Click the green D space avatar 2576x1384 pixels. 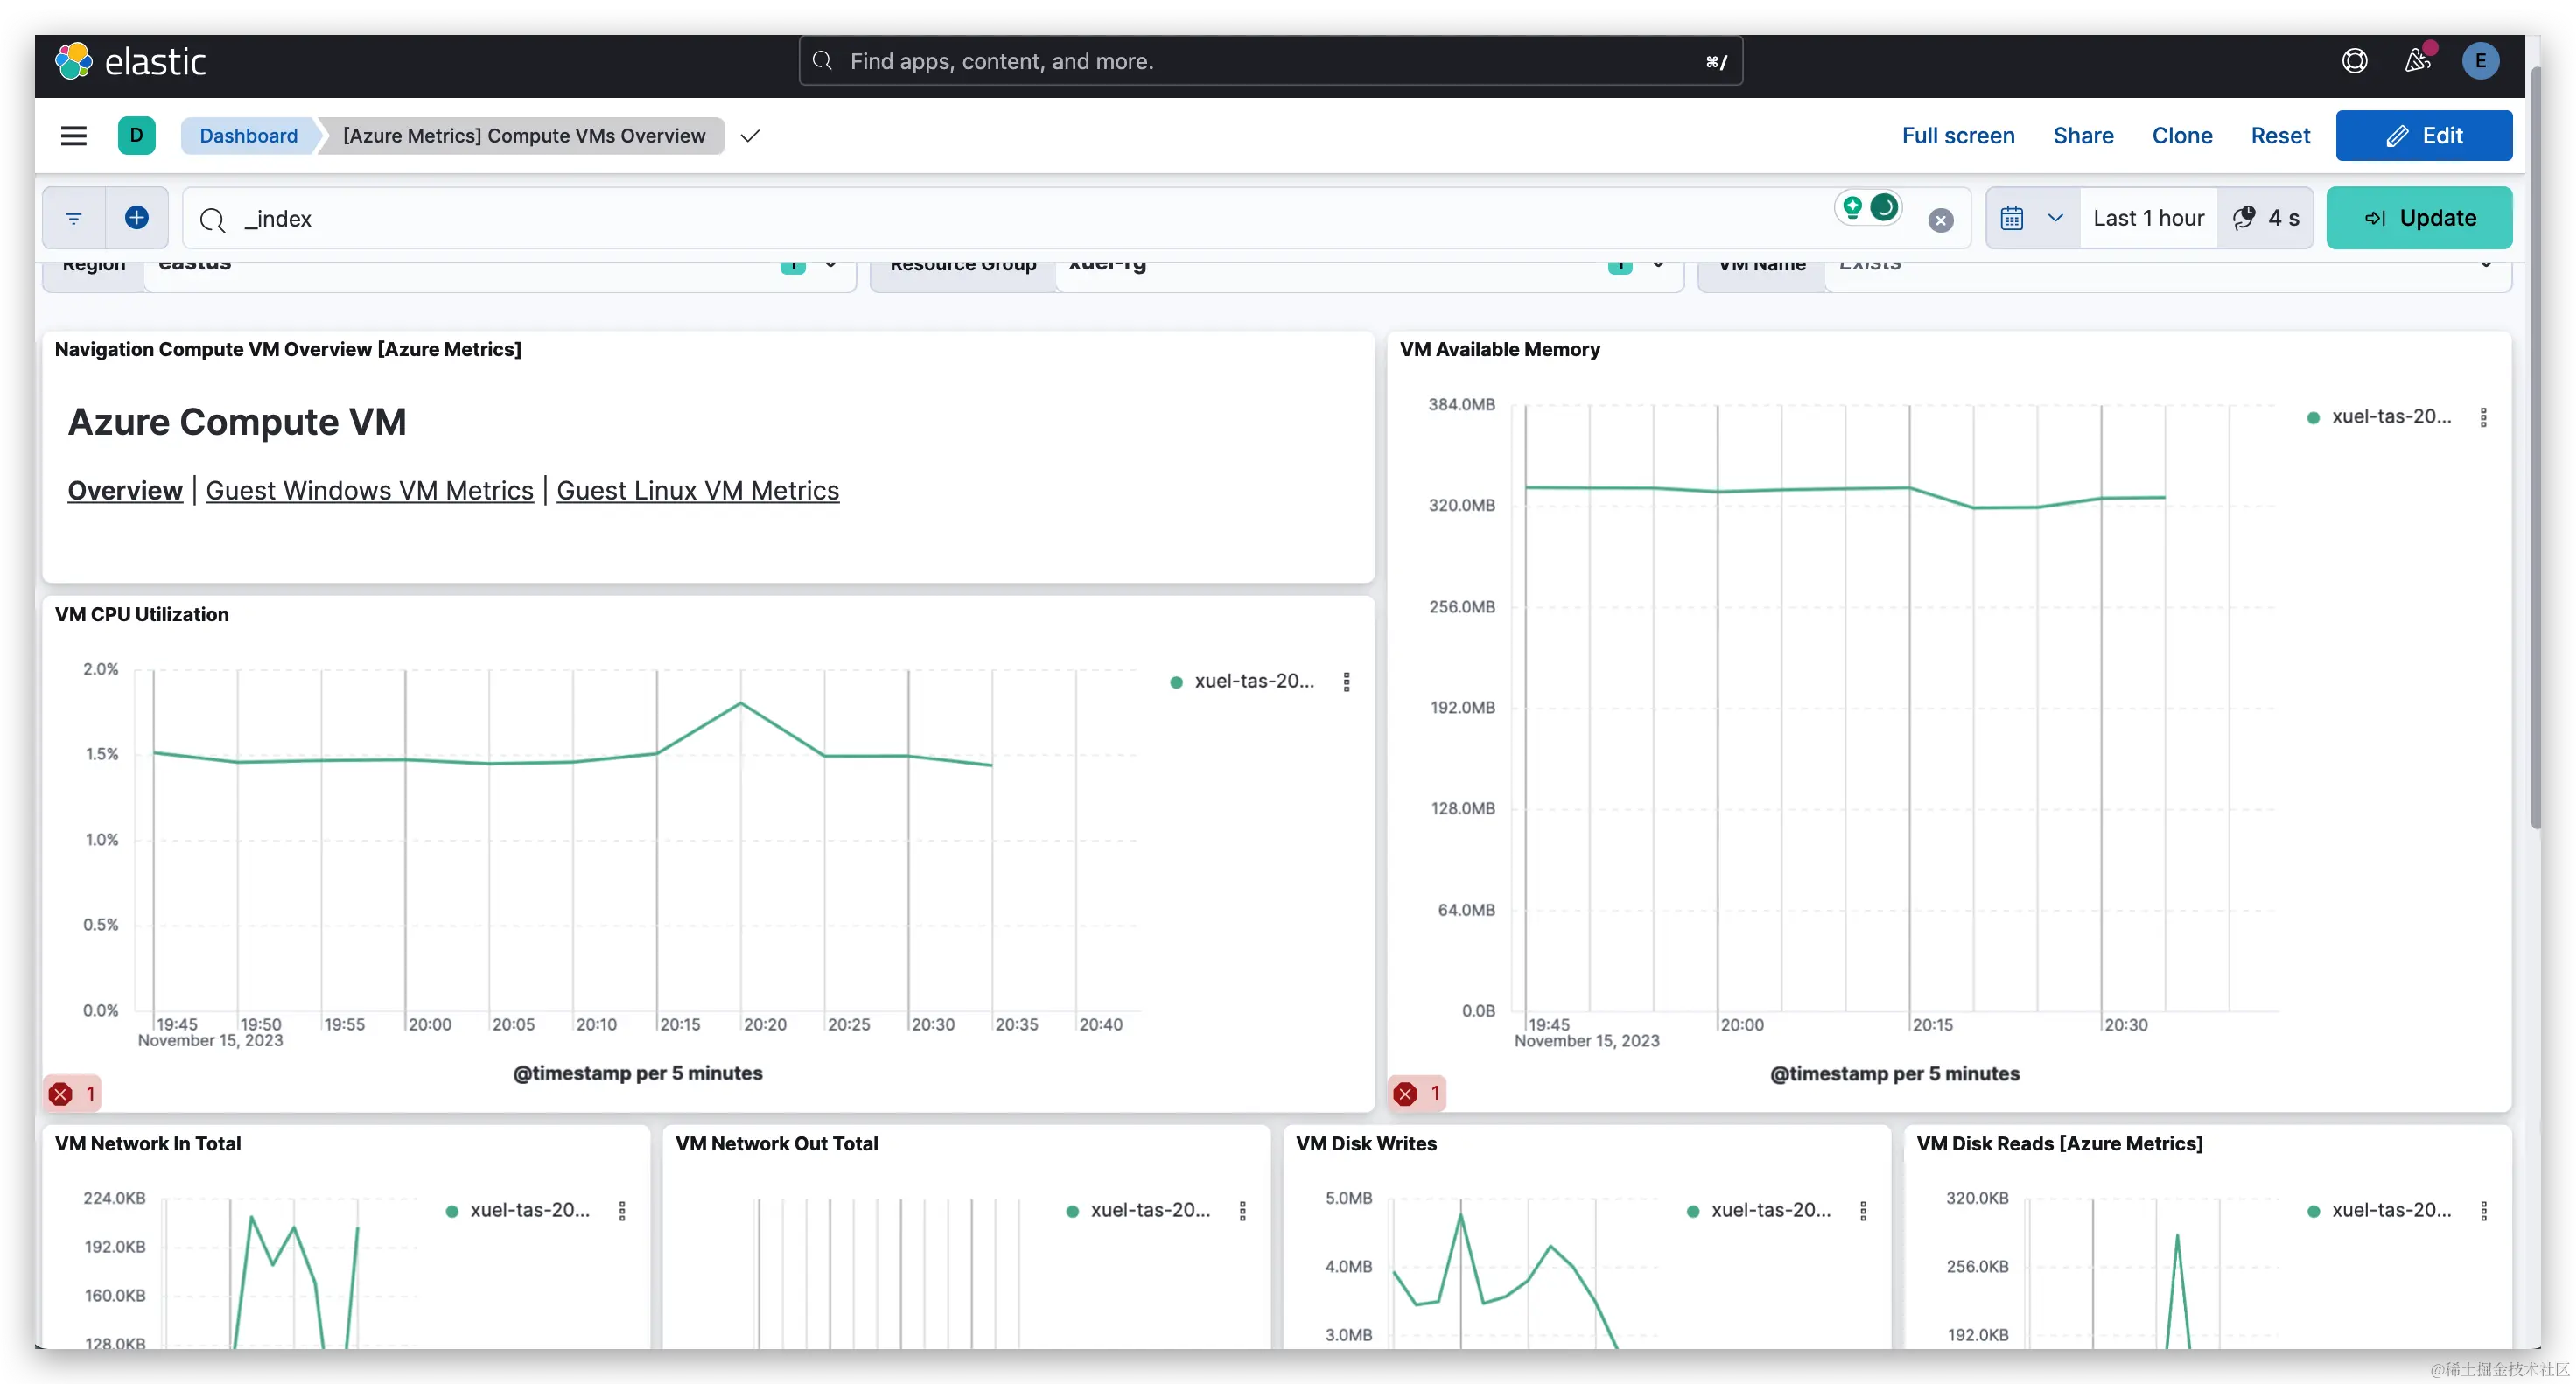pyautogui.click(x=137, y=136)
